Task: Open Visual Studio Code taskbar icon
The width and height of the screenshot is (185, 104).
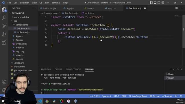Action: point(40,101)
